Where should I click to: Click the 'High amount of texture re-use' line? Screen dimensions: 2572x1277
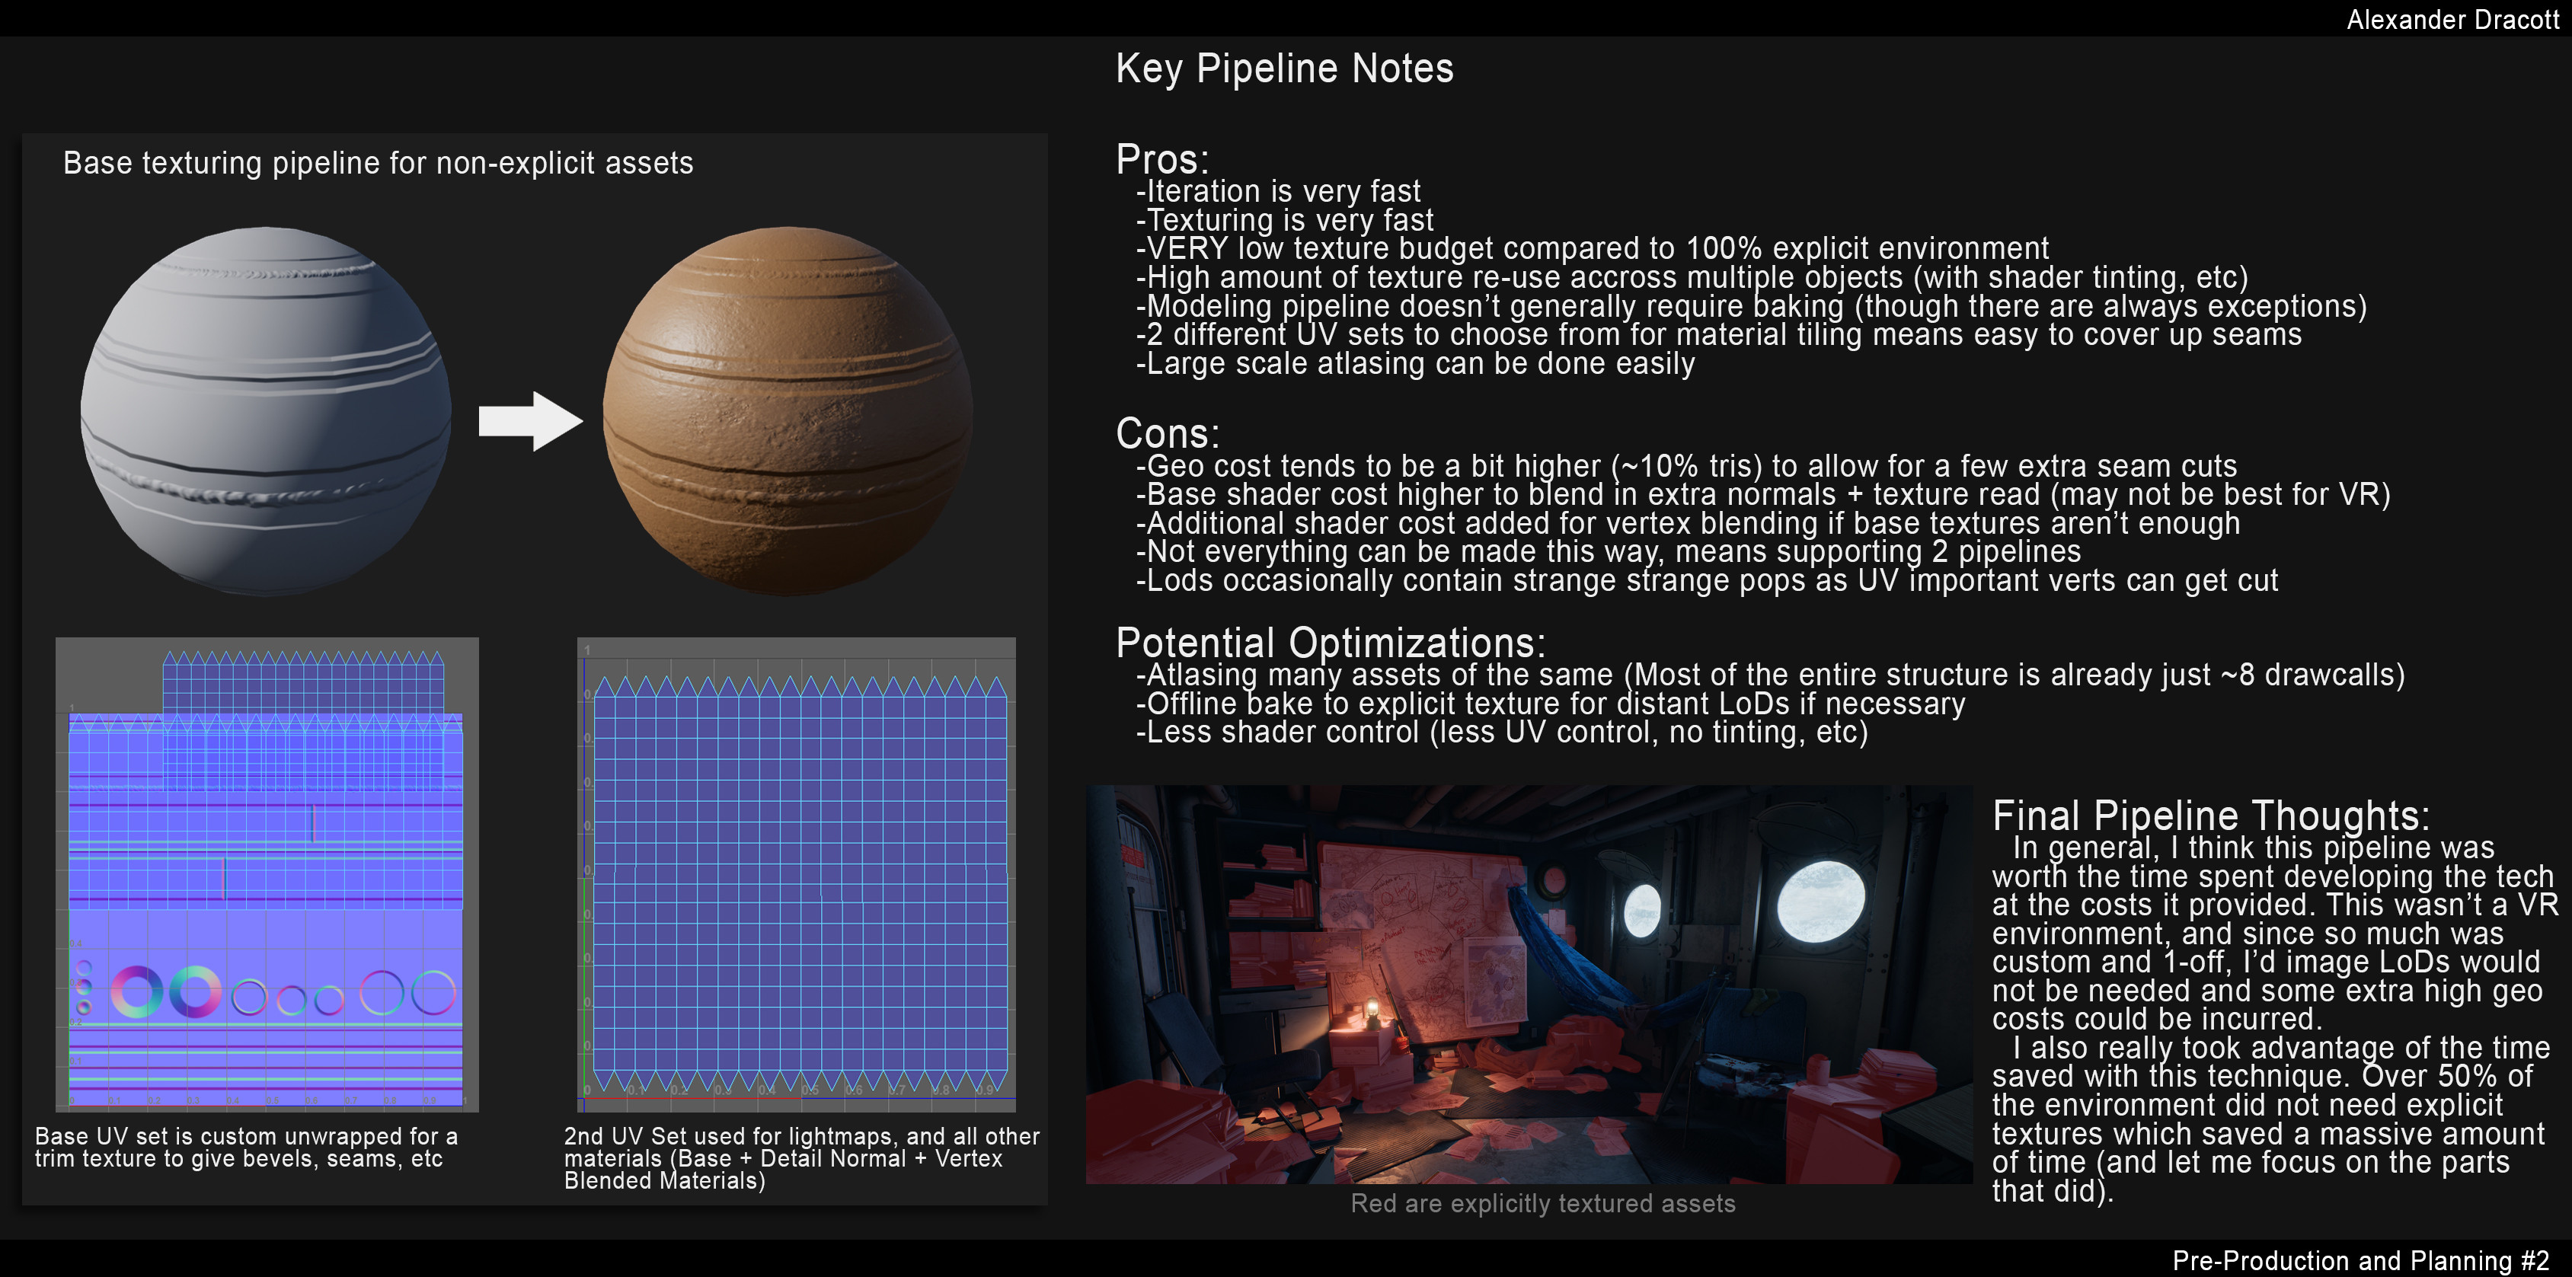1692,276
